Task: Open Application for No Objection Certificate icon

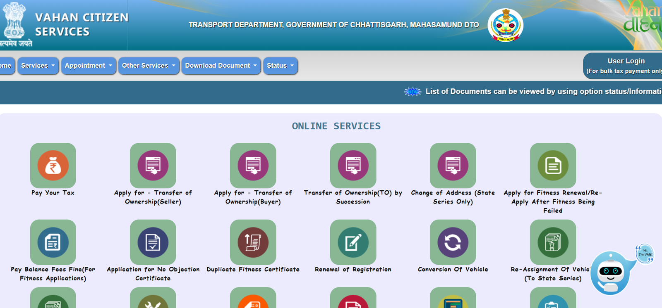Action: coord(153,242)
